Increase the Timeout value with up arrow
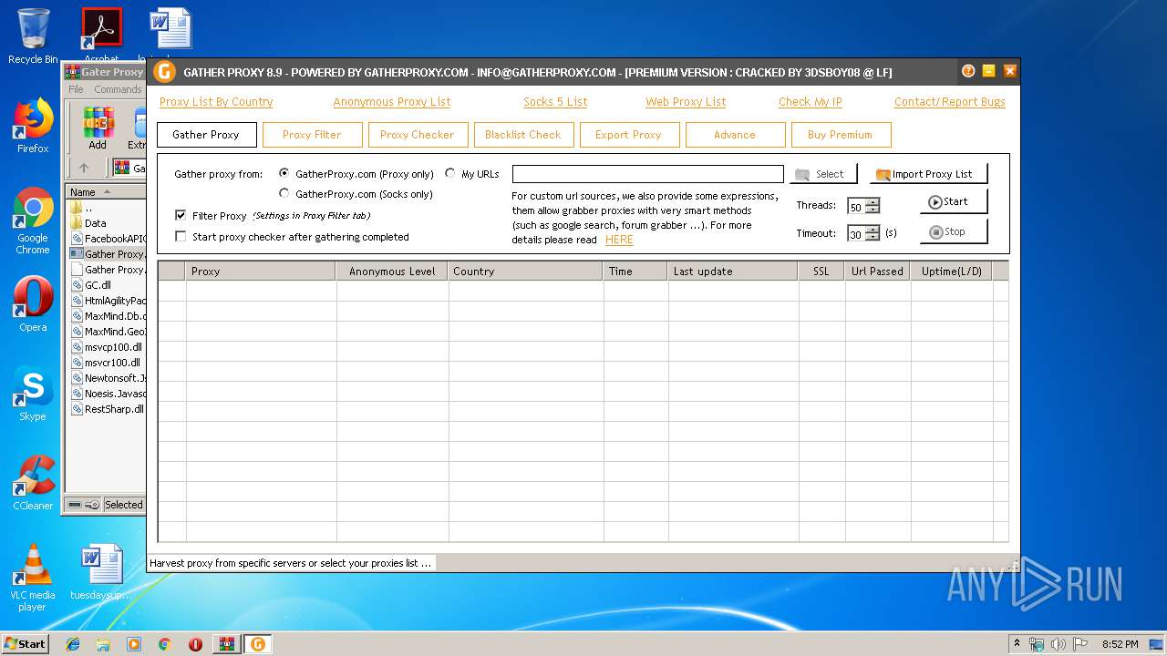The width and height of the screenshot is (1167, 656). click(x=873, y=230)
